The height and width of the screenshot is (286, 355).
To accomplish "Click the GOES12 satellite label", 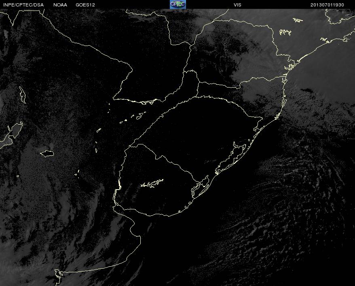I will (85, 5).
